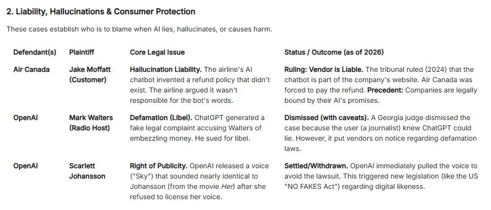Click "OpenAI" in the Mark Walters row
This screenshot has width=491, height=210.
pyautogui.click(x=26, y=118)
